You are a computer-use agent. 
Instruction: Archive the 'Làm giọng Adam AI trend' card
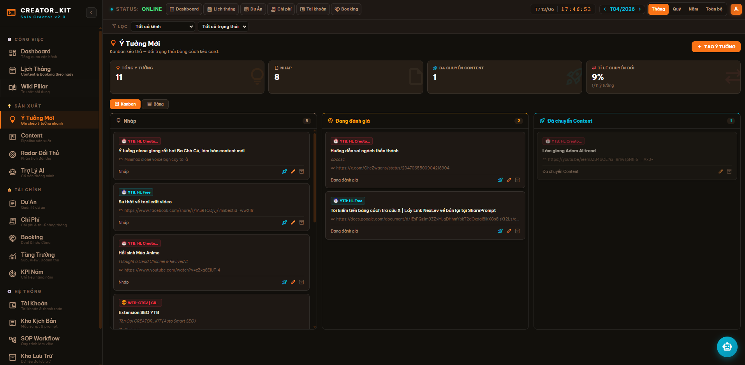[x=729, y=171]
